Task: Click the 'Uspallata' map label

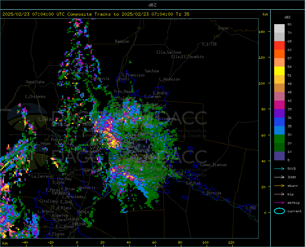Action: click(x=35, y=82)
